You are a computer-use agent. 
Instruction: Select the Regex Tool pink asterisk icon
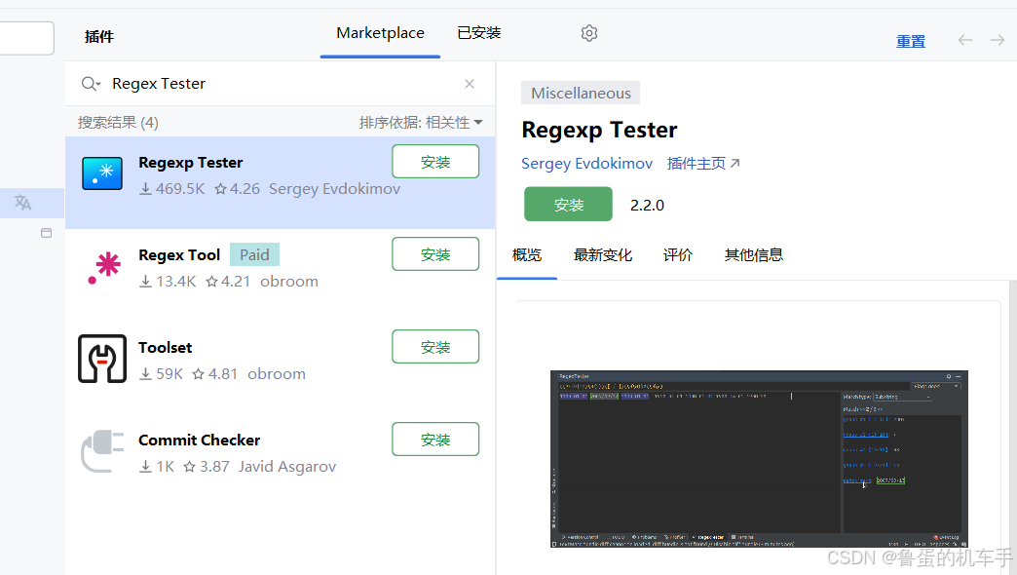point(103,267)
